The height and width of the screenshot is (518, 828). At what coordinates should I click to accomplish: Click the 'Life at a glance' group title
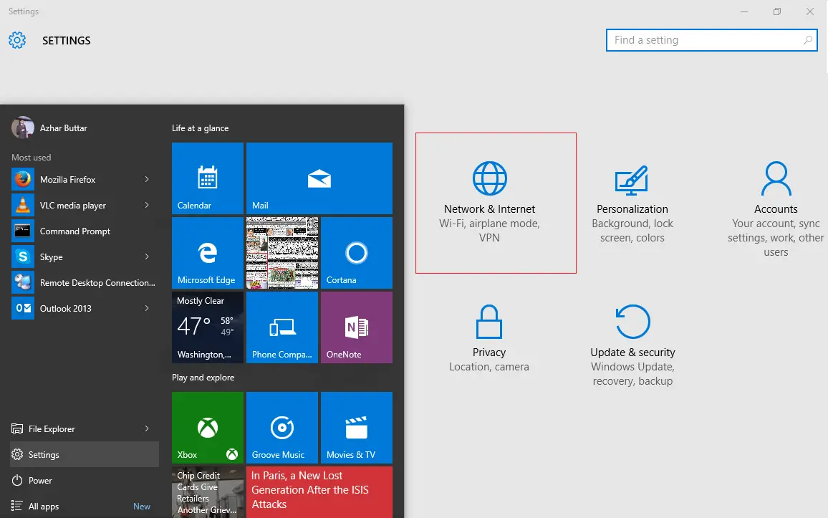[200, 128]
